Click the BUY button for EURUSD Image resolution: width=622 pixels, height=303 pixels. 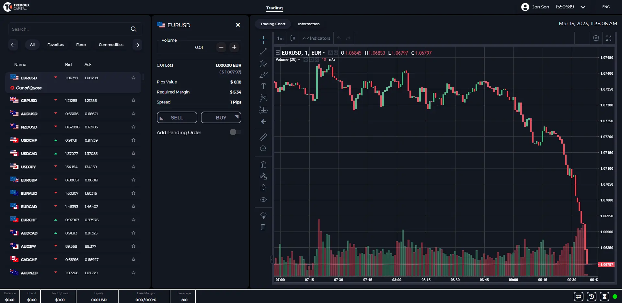pyautogui.click(x=221, y=117)
